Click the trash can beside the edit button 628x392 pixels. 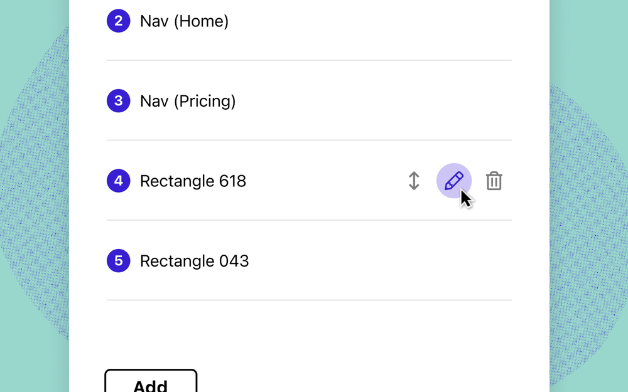tap(494, 181)
